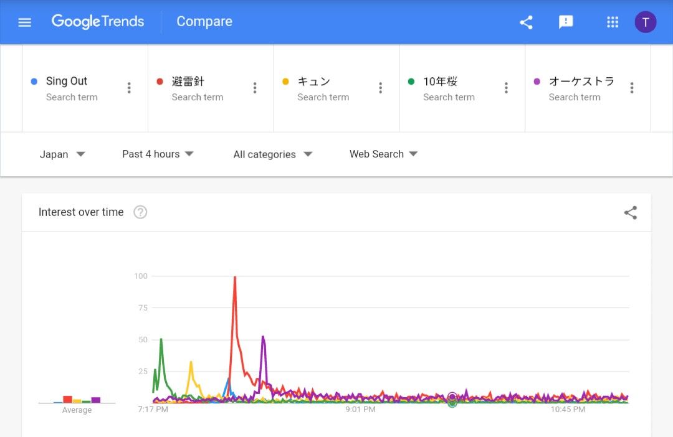
Task: Click the red average bar
Action: [67, 399]
